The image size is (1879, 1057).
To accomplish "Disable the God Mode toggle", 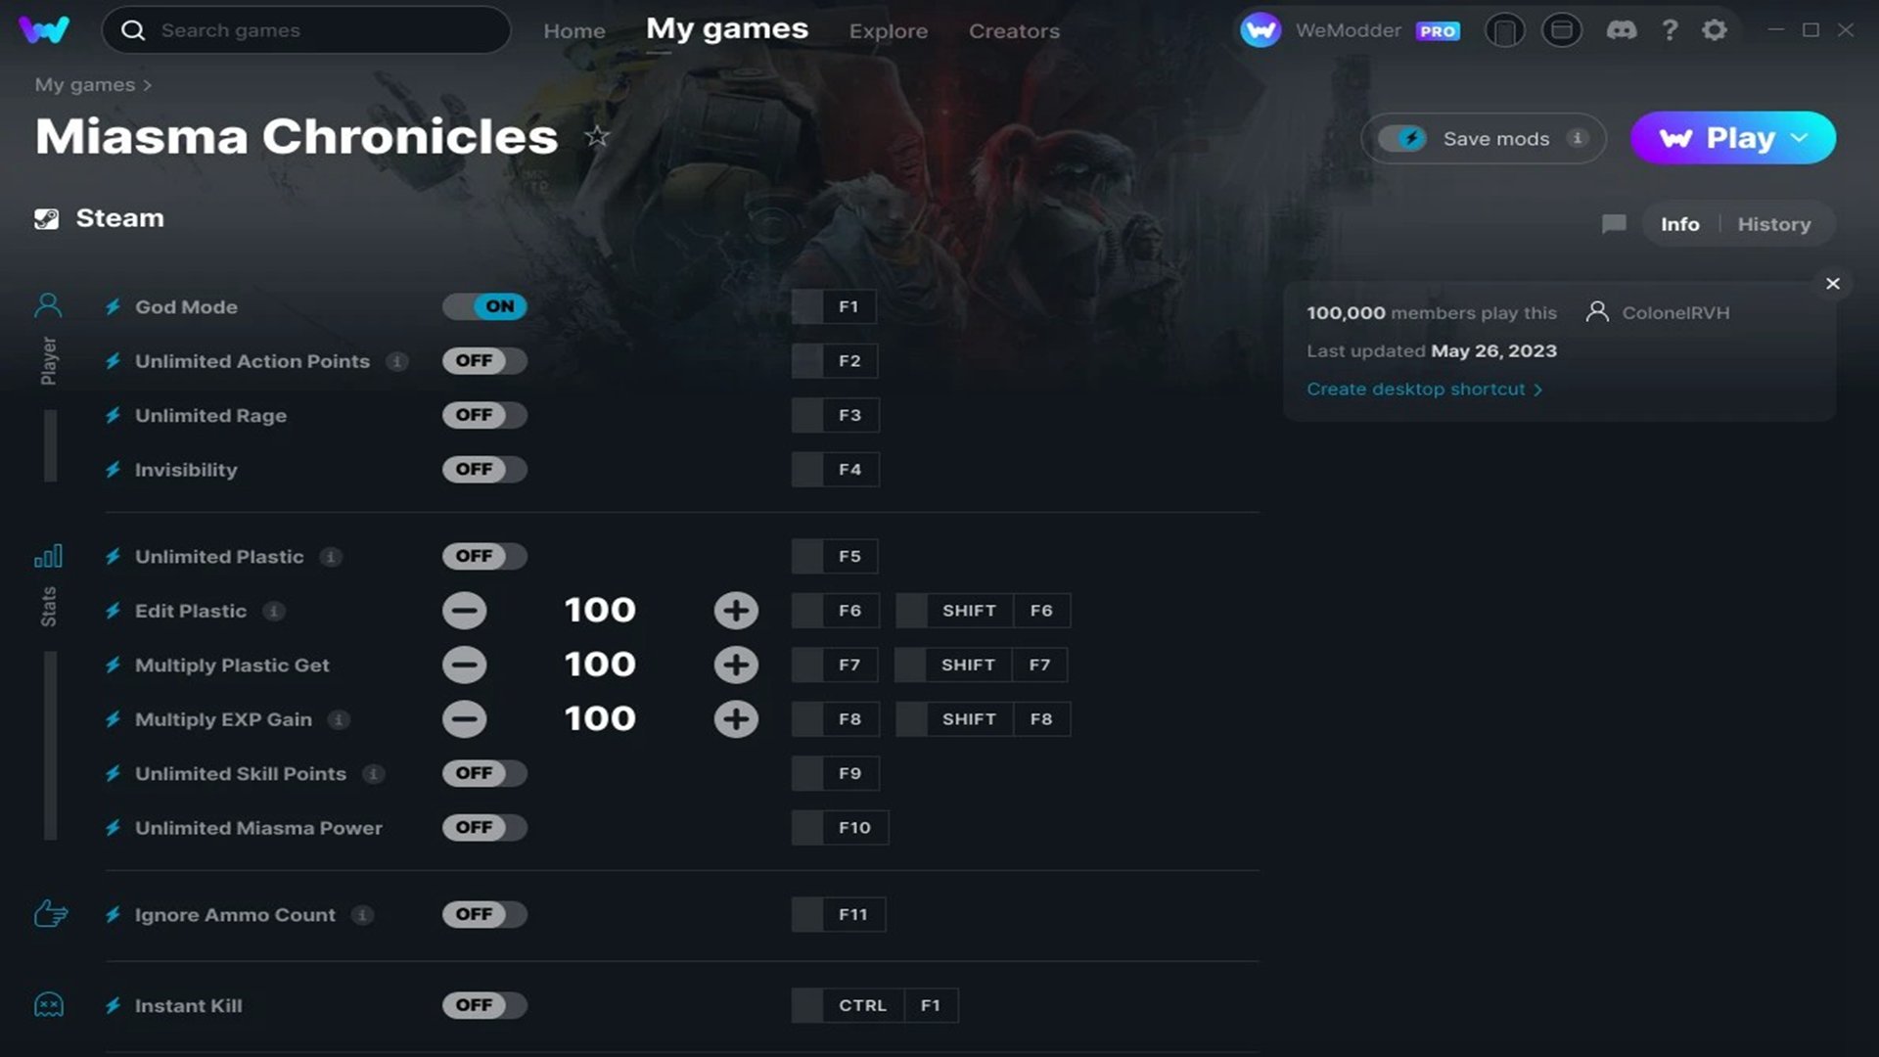I will (x=484, y=306).
